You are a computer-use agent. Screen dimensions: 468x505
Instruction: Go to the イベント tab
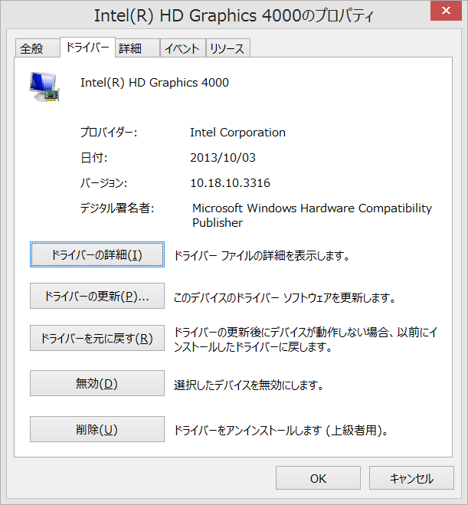[183, 48]
